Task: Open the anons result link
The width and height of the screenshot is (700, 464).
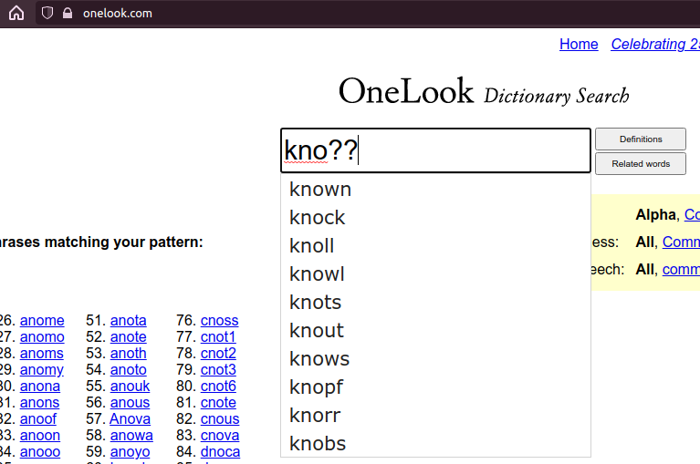Action: point(39,403)
